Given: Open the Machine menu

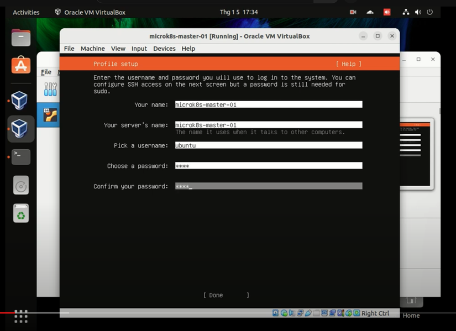Looking at the screenshot, I should pos(92,49).
